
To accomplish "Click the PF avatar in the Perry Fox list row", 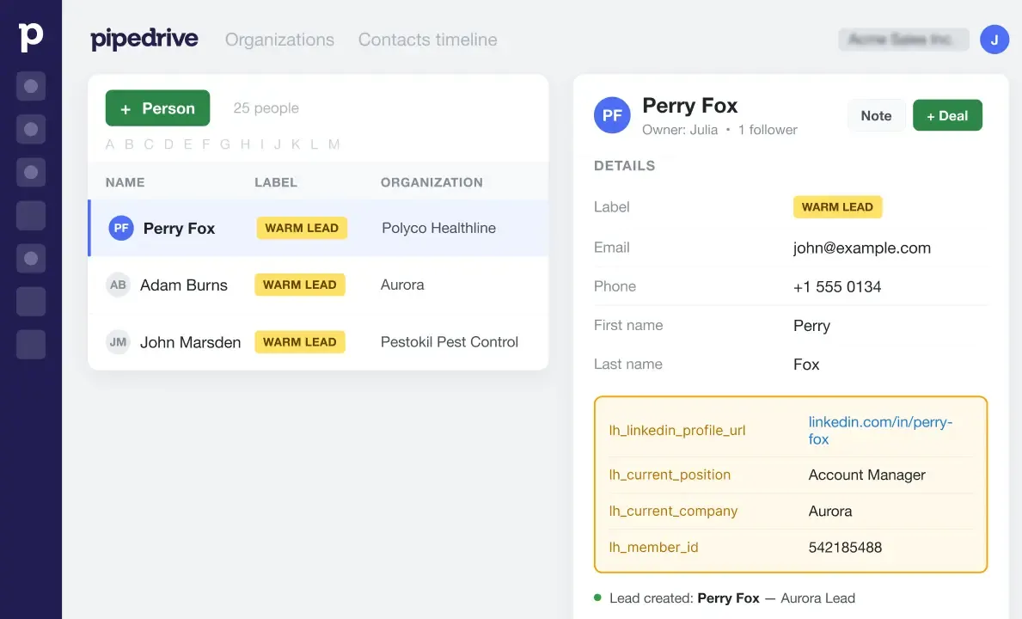I will [x=121, y=228].
